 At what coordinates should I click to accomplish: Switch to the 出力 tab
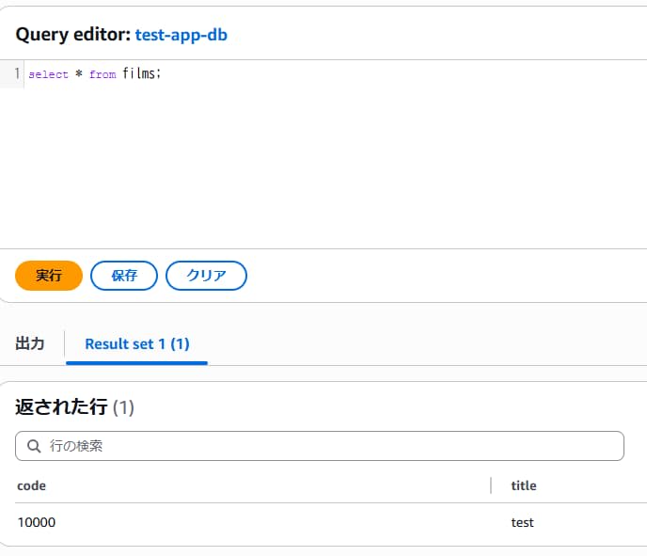click(x=30, y=343)
